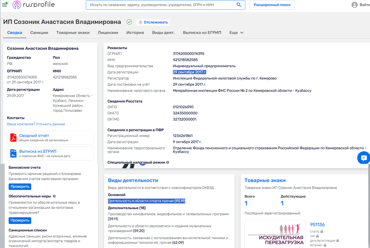Click the user profile avatar icon

354,5
